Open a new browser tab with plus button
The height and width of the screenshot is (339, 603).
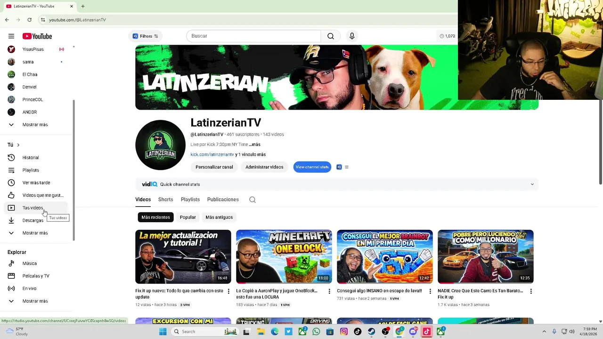[83, 6]
